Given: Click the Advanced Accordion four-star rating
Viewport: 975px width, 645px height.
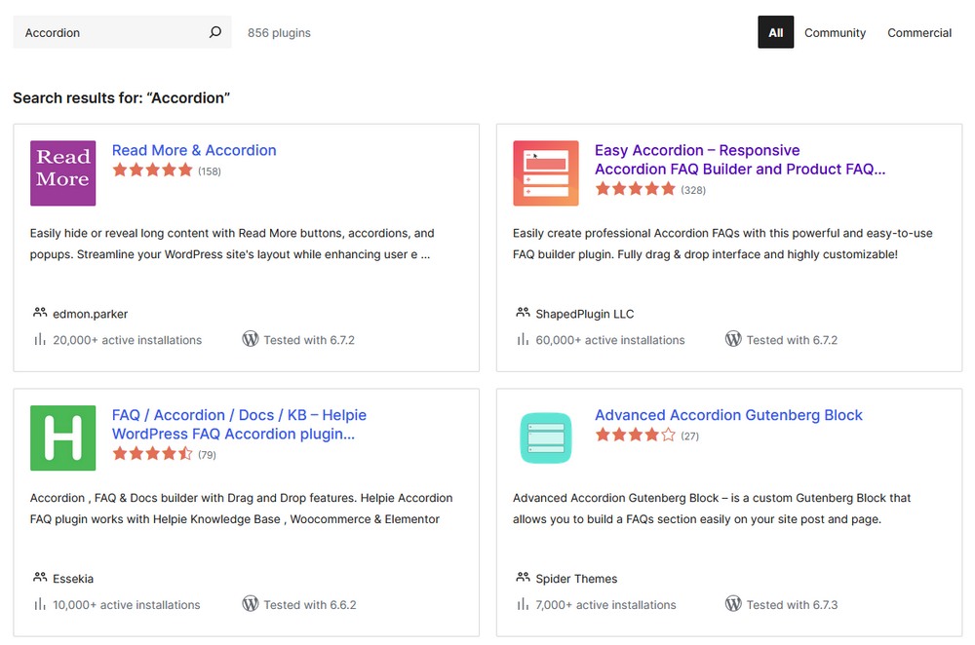Looking at the screenshot, I should click(635, 435).
